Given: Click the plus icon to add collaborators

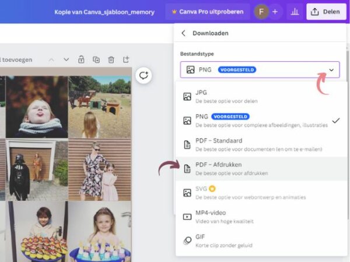Looking at the screenshot, I should 275,12.
